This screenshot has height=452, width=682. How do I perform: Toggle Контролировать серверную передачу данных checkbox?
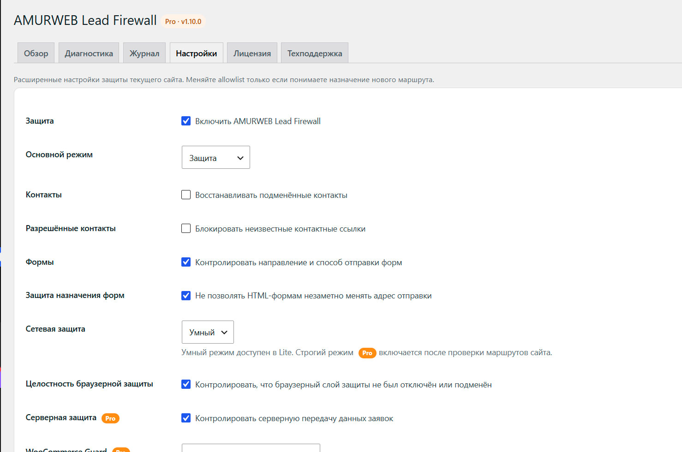[186, 418]
